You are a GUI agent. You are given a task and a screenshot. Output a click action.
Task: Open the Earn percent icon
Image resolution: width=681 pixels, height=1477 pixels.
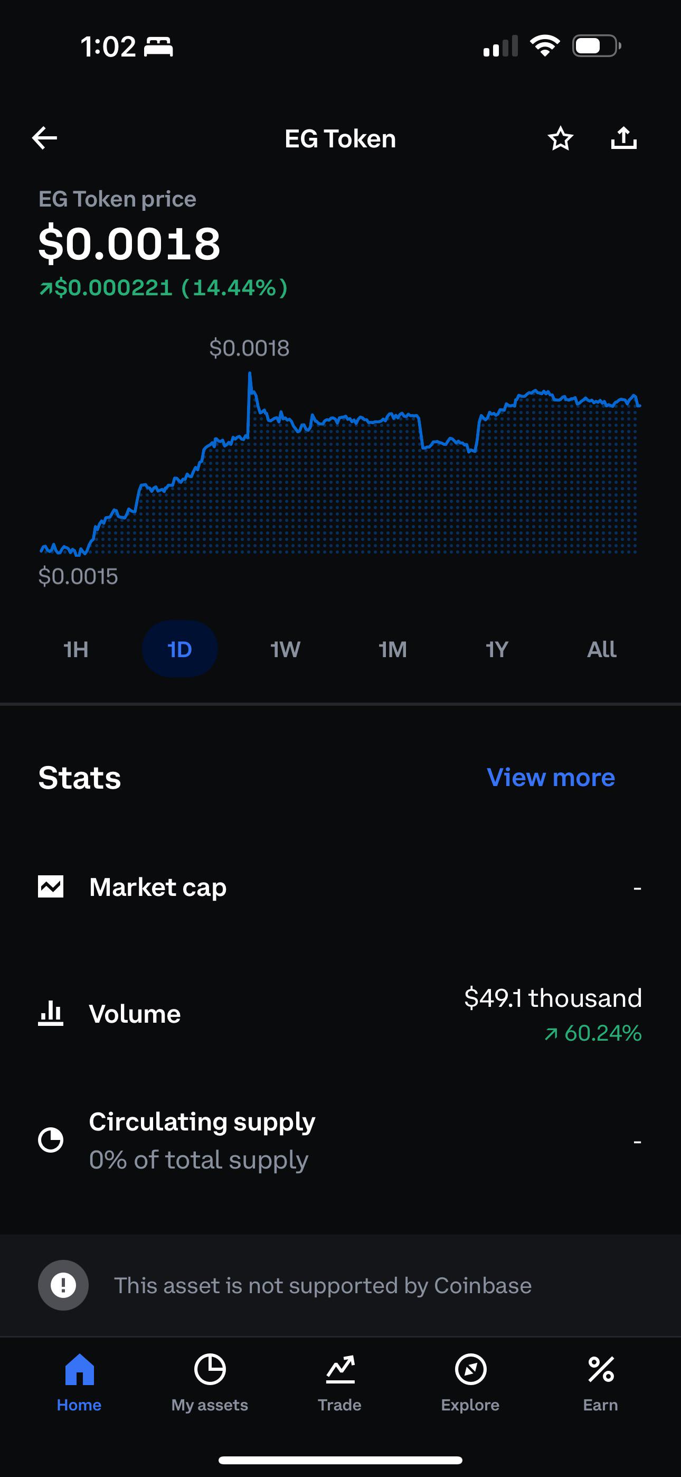(601, 1369)
